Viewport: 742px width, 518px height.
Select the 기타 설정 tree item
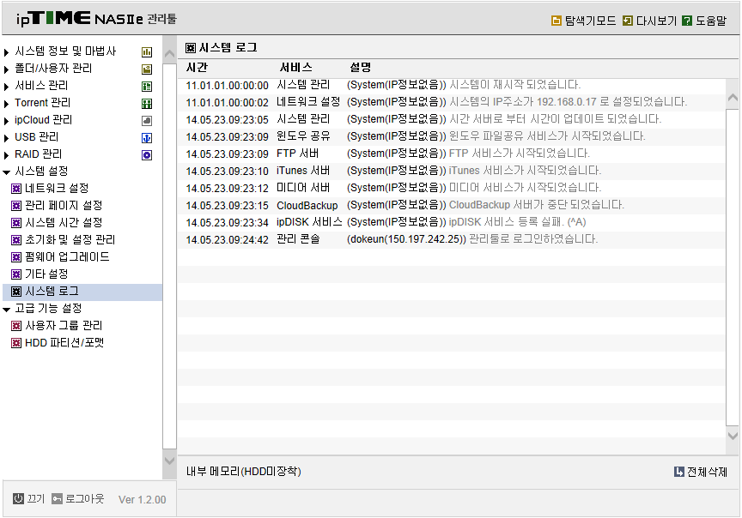[x=46, y=274]
